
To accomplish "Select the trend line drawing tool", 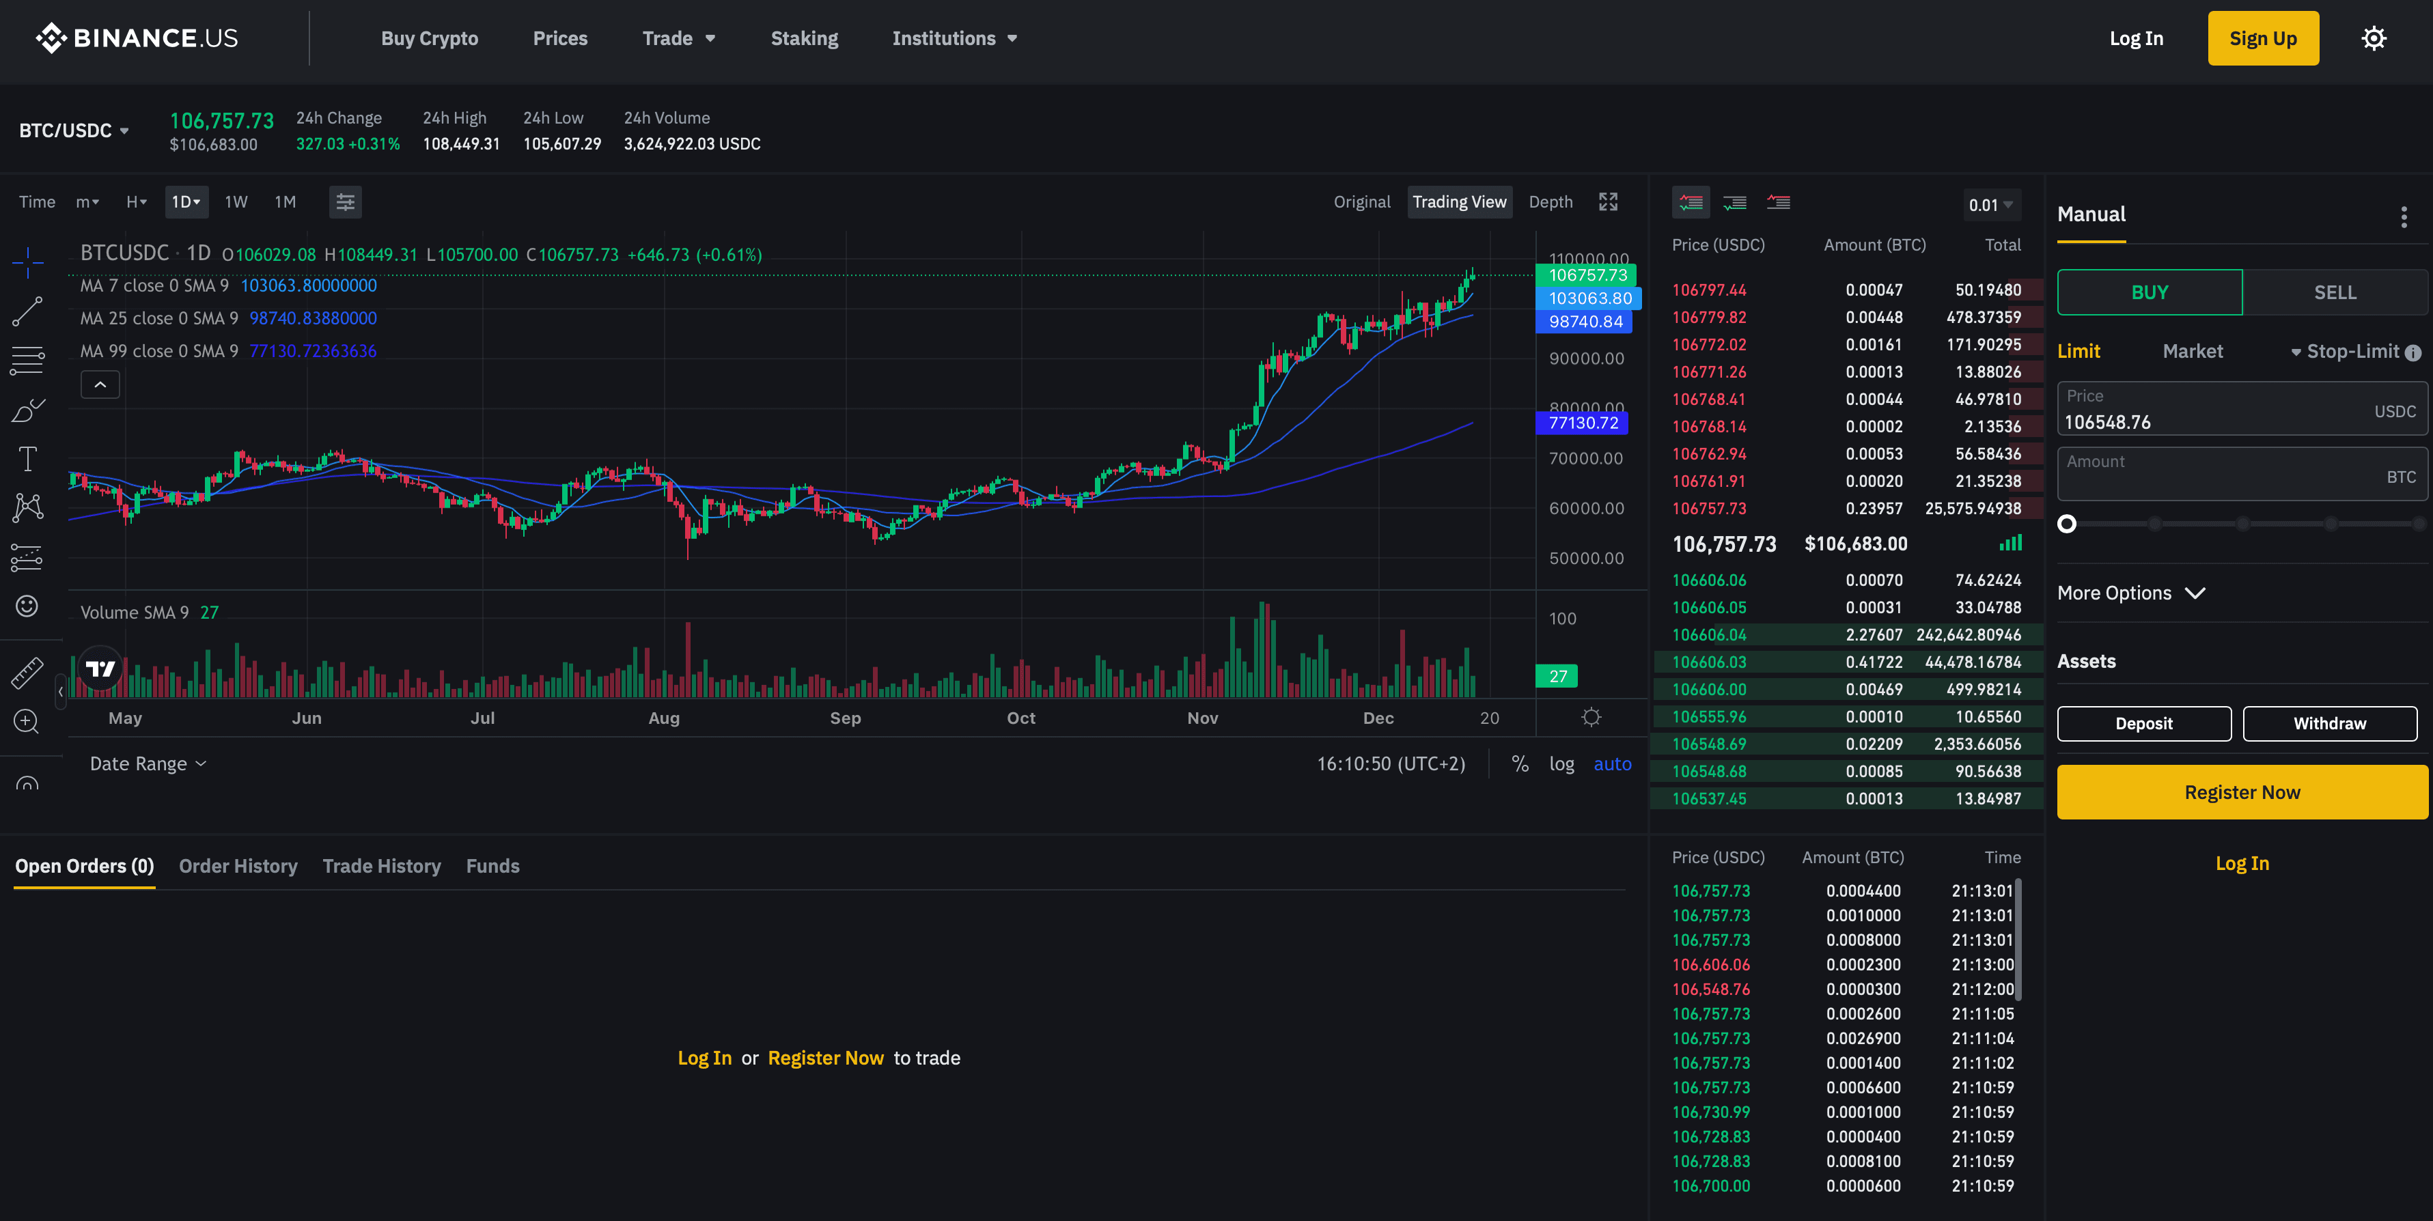I will pyautogui.click(x=27, y=311).
